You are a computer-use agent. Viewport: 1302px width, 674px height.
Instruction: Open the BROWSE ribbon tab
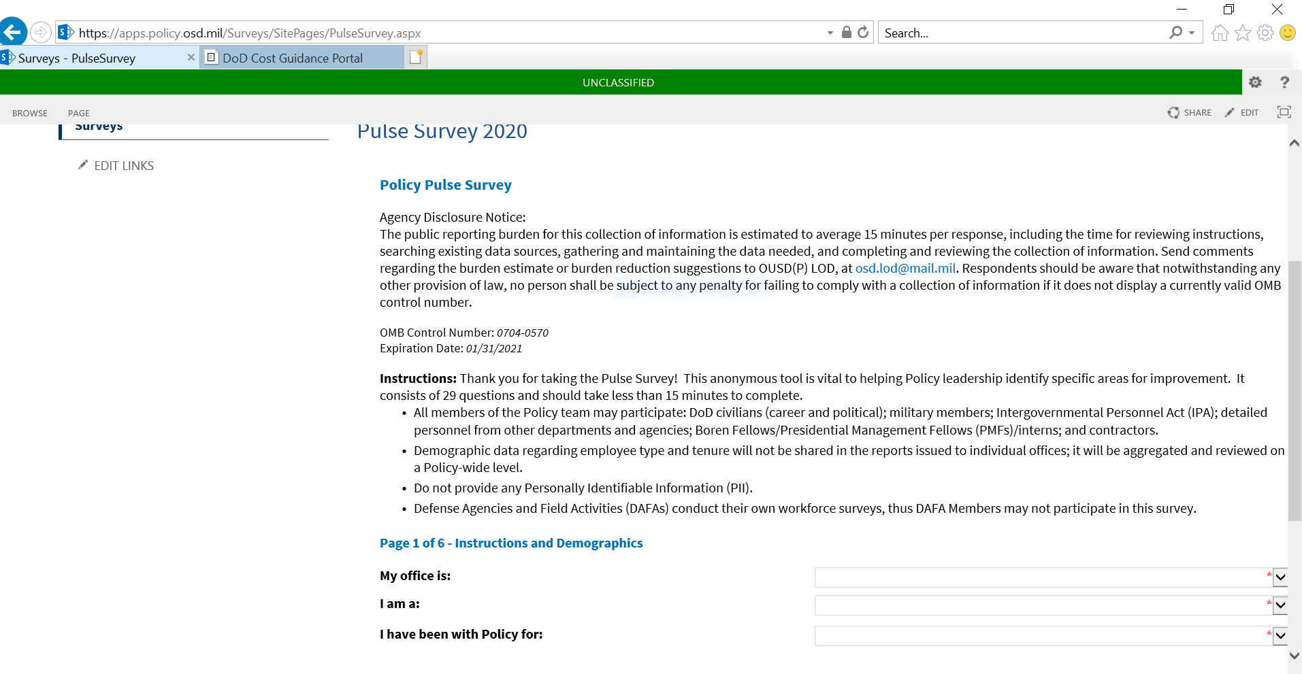[x=30, y=113]
